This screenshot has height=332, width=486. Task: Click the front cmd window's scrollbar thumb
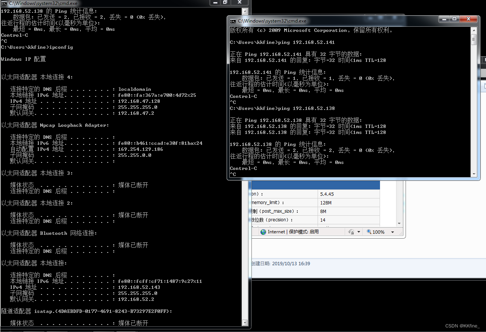pyautogui.click(x=474, y=39)
